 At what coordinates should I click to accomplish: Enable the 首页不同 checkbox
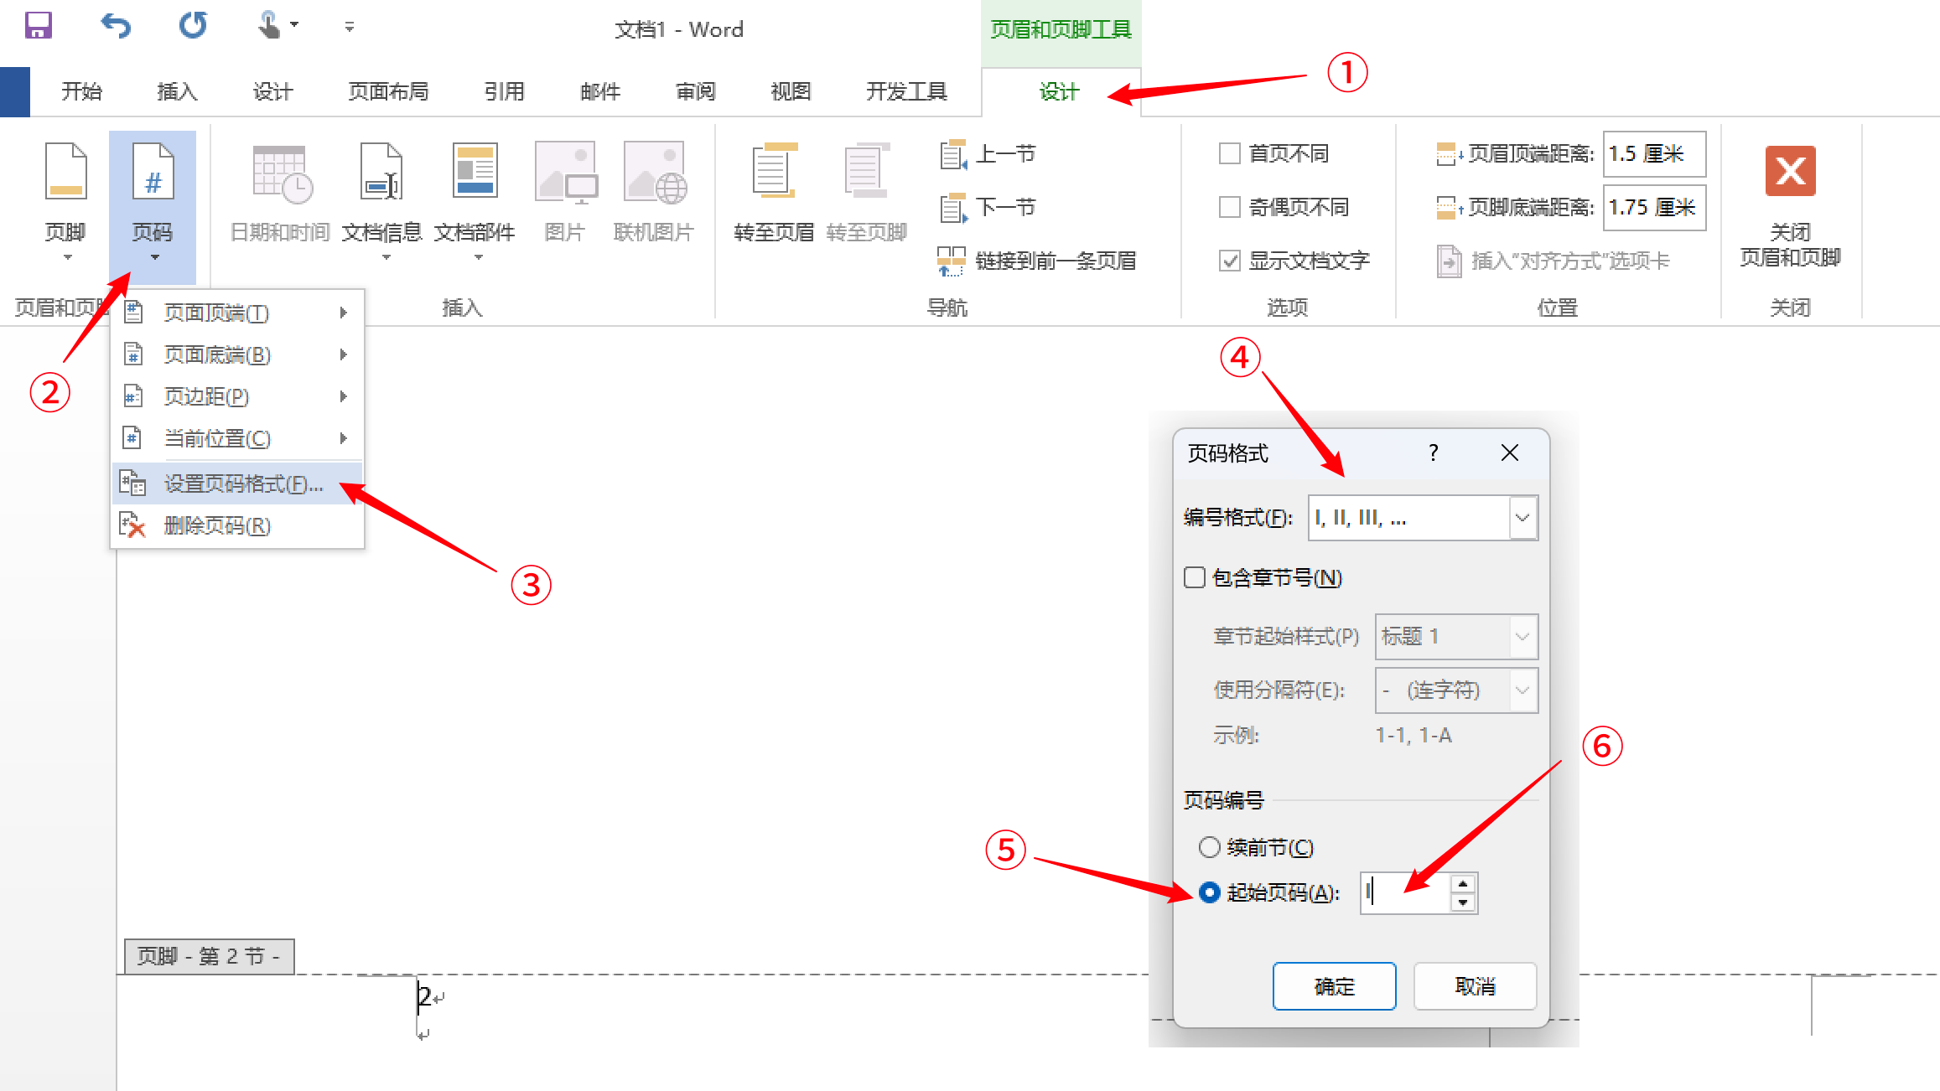click(x=1229, y=153)
